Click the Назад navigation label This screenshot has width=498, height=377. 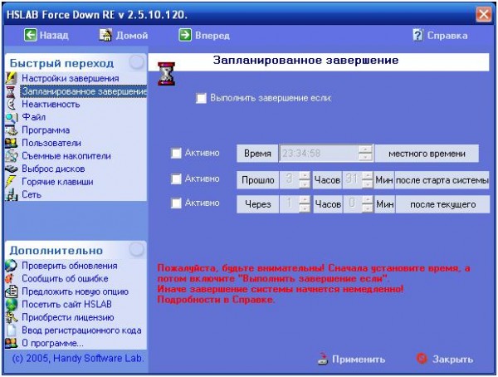tap(54, 35)
